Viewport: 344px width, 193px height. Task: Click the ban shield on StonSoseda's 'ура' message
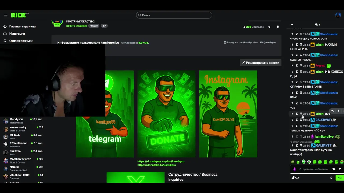coord(301,103)
